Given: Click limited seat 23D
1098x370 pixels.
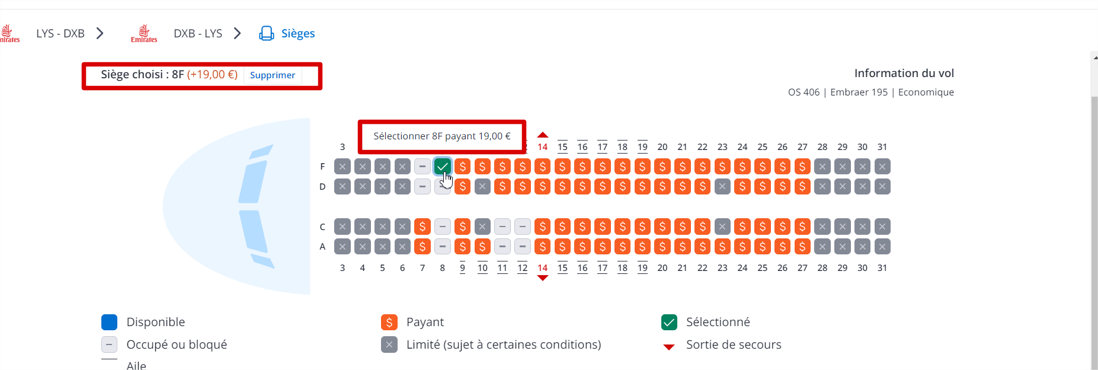Looking at the screenshot, I should (x=722, y=187).
